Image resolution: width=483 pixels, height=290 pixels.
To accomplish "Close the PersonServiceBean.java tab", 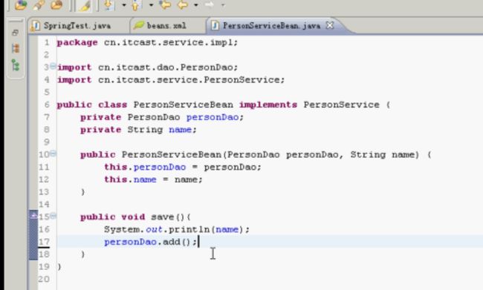I will pyautogui.click(x=330, y=25).
